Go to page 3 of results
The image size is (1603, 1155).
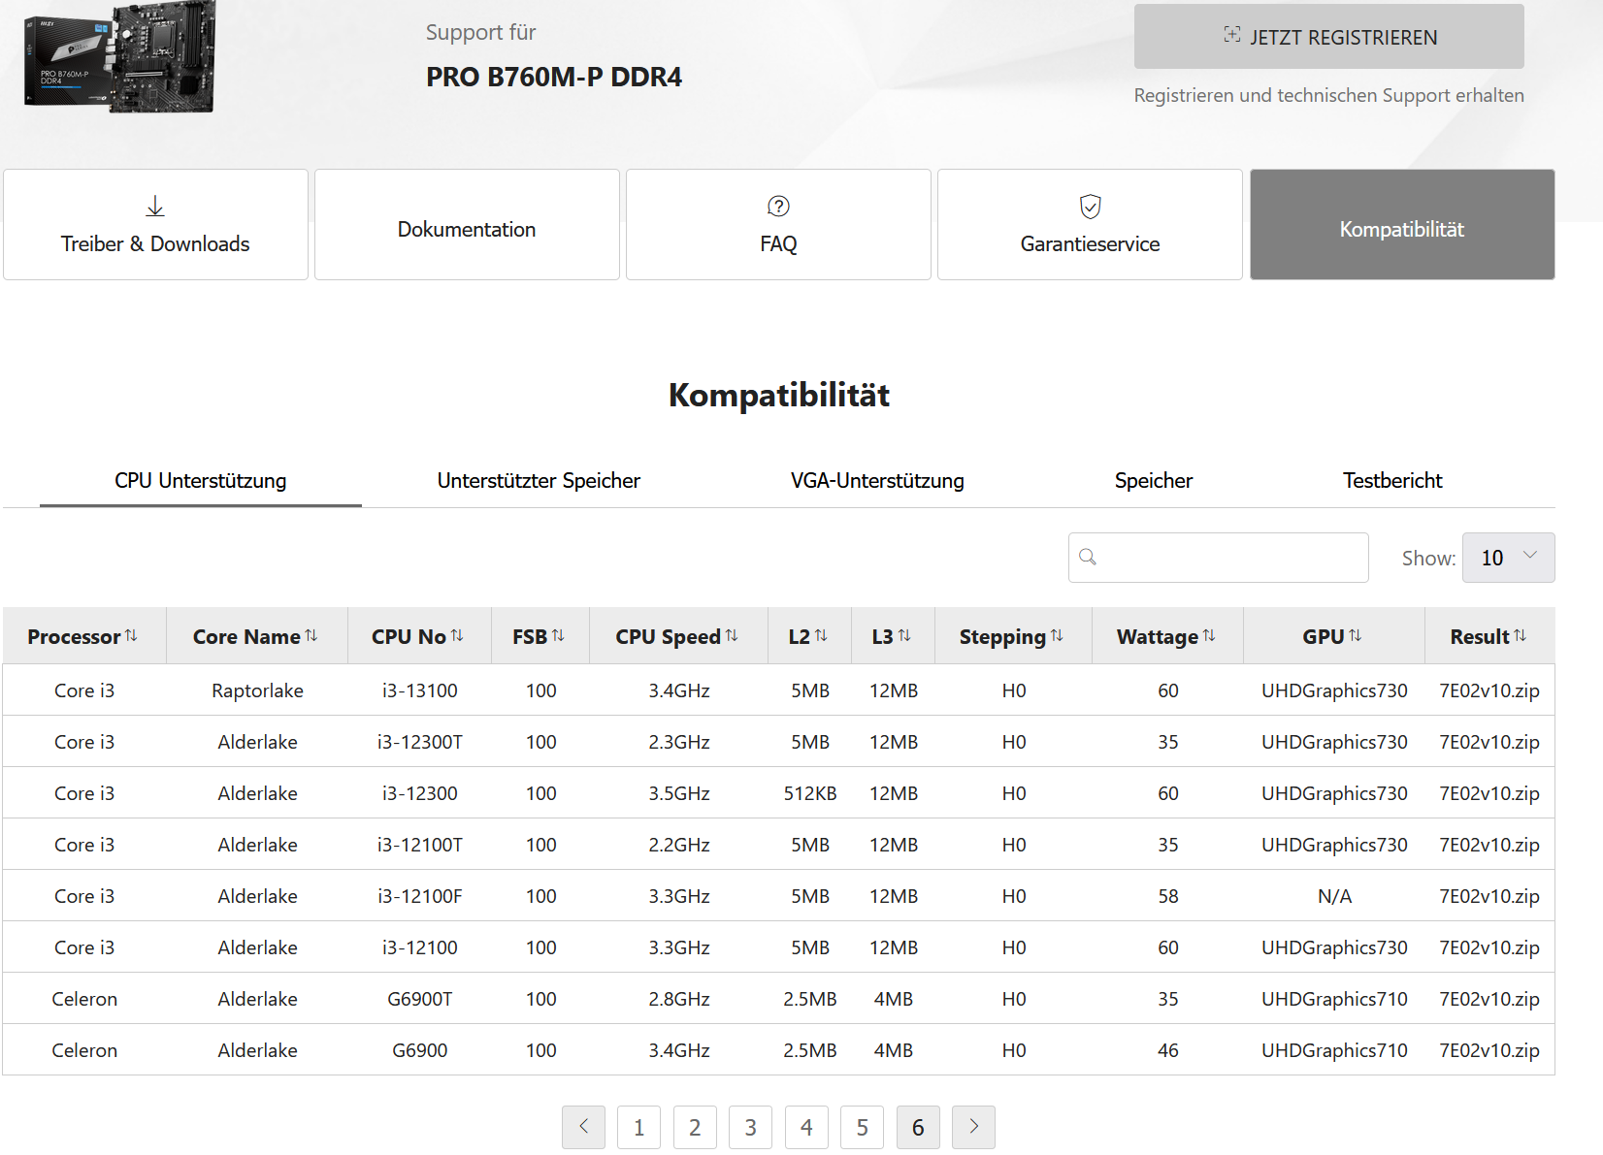point(750,1127)
